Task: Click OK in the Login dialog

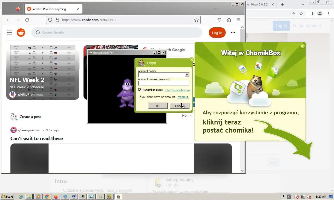Action: [x=158, y=106]
